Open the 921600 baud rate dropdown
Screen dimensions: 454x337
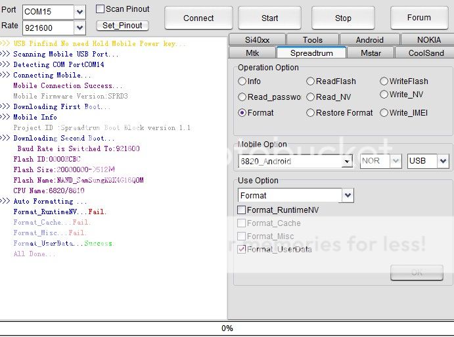pyautogui.click(x=79, y=27)
